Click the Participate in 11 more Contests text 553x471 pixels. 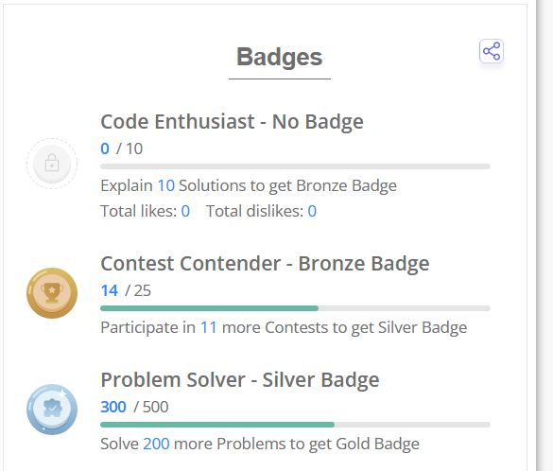(284, 328)
